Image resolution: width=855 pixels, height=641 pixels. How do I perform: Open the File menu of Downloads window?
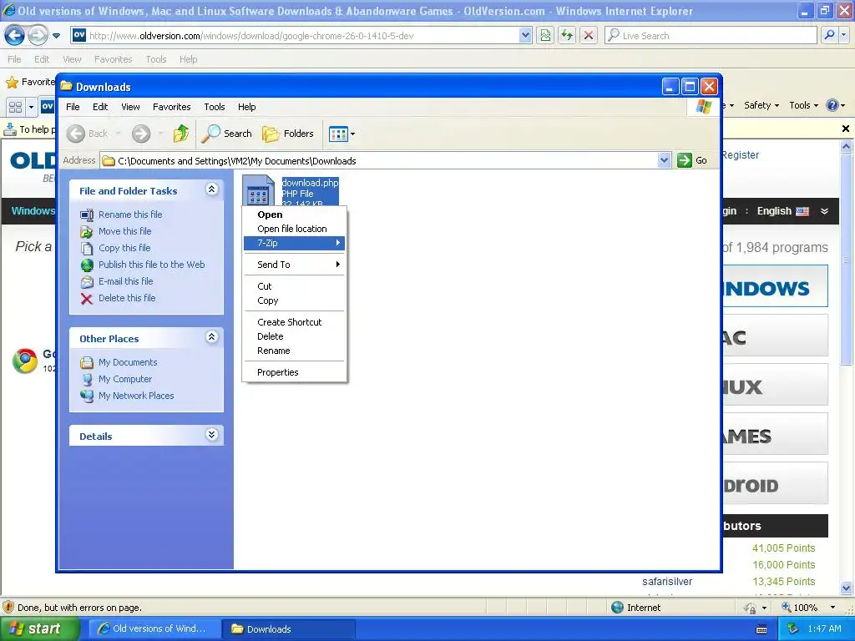73,107
